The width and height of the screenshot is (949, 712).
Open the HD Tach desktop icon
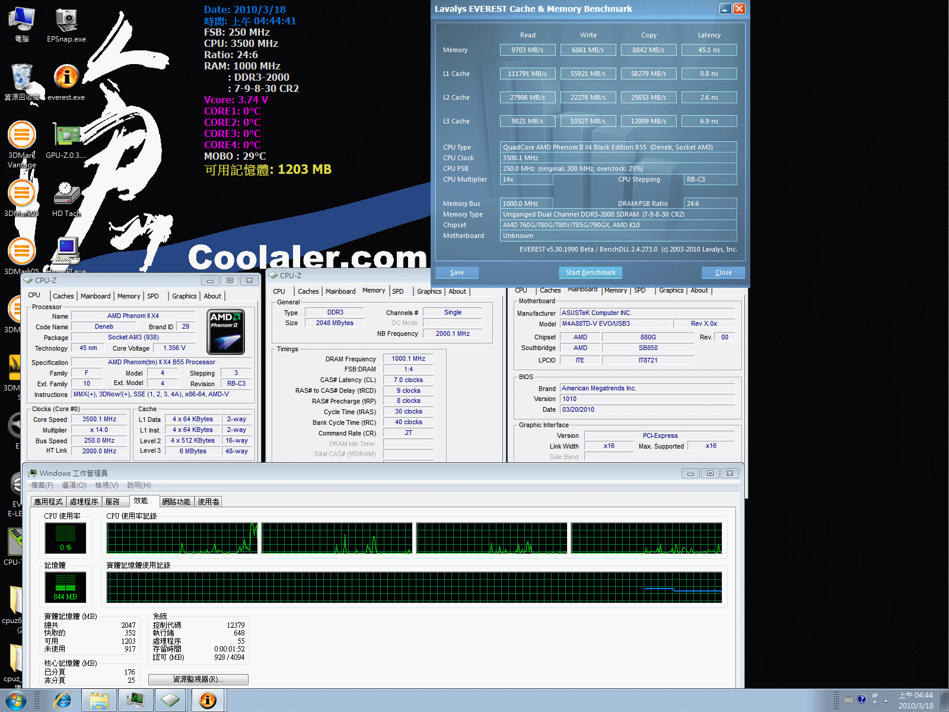pos(66,199)
